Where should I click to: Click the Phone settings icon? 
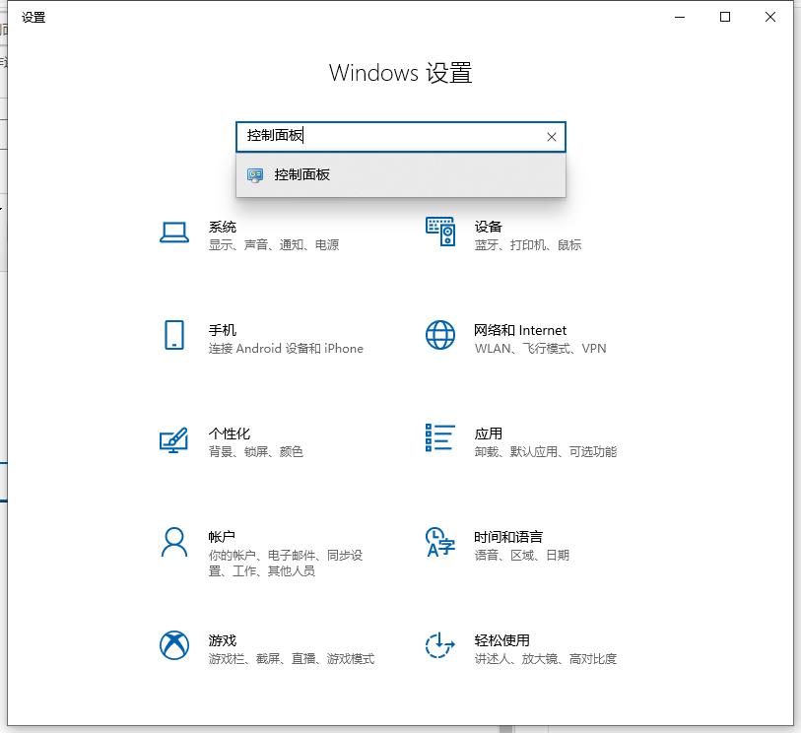coord(174,335)
